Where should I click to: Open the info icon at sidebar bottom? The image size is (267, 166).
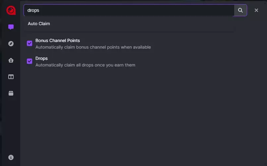point(11,157)
